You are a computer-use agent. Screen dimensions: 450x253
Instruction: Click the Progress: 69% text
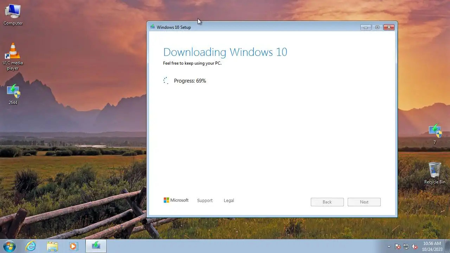click(190, 81)
